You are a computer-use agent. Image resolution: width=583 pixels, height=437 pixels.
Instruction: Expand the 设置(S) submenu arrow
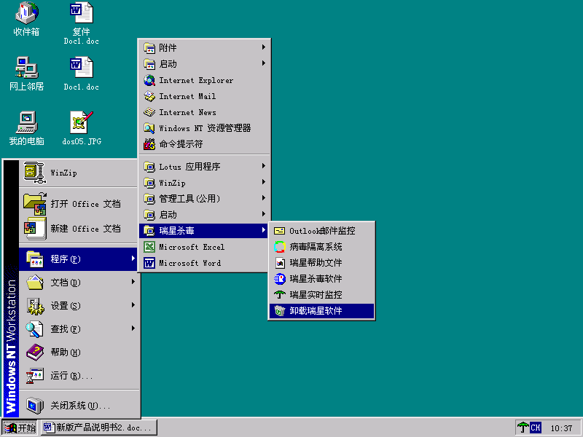[133, 305]
